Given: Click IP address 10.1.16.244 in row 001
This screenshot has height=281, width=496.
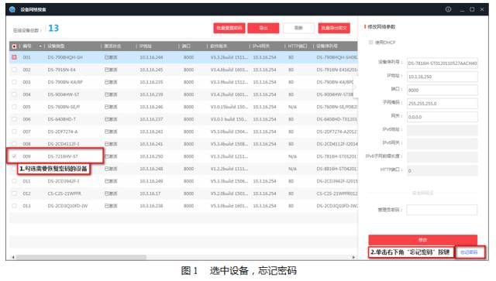Looking at the screenshot, I should tap(151, 57).
